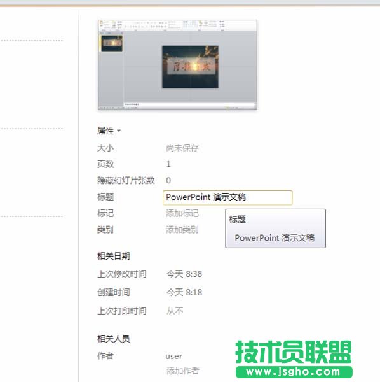Click the 大小 label
The width and height of the screenshot is (380, 382).
[105, 148]
